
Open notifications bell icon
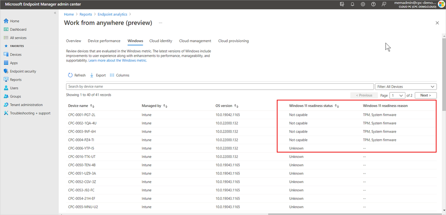coord(352,4)
